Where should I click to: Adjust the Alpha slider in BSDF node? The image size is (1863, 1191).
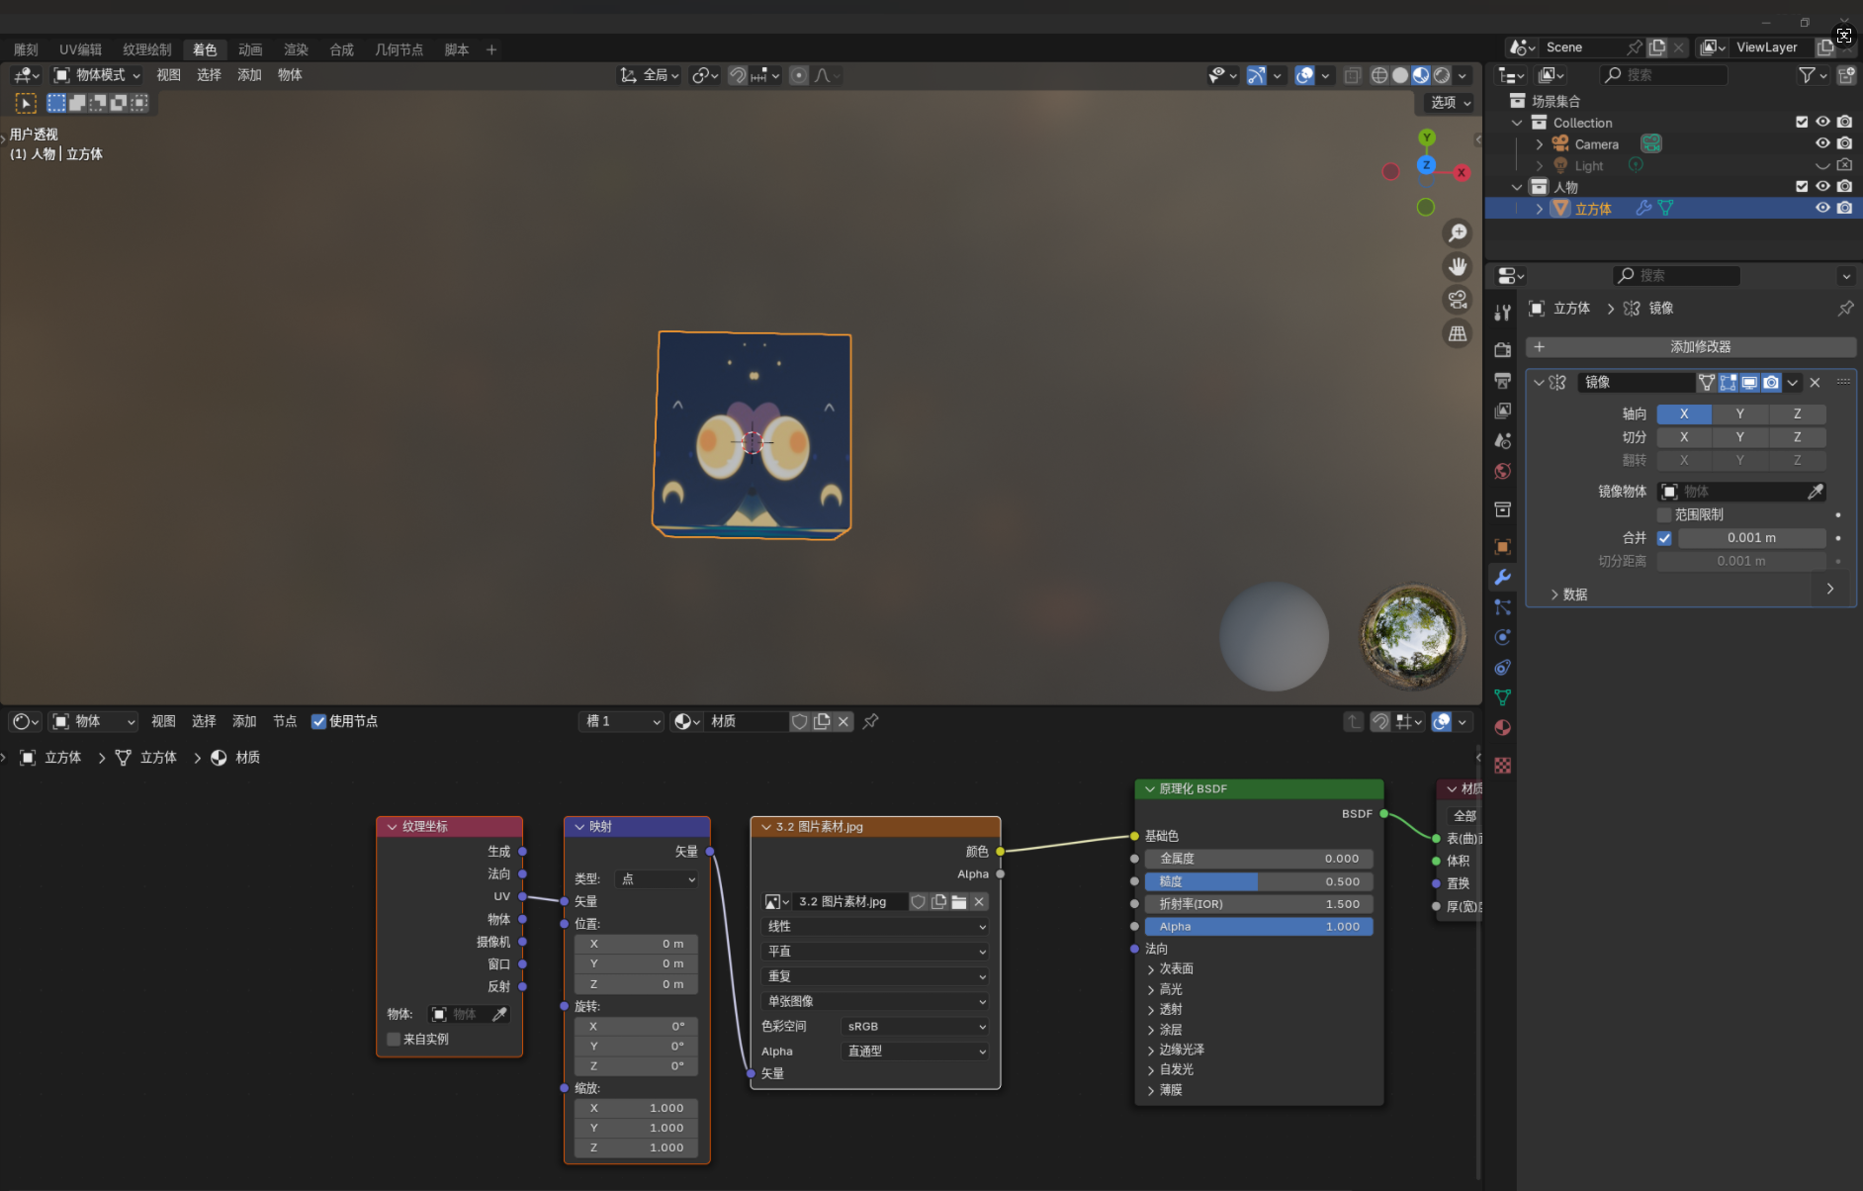coord(1259,927)
